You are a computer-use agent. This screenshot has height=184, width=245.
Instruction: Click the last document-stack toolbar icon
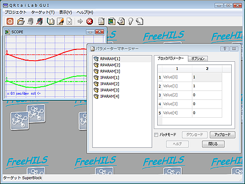pyautogui.click(x=139, y=21)
